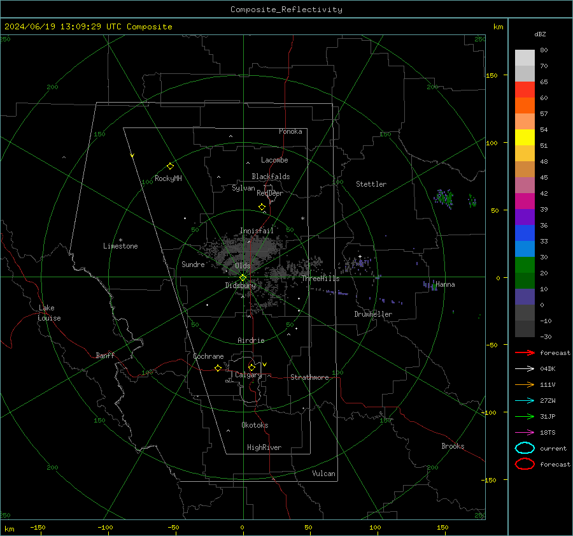Click the Innisfail city label

257,231
